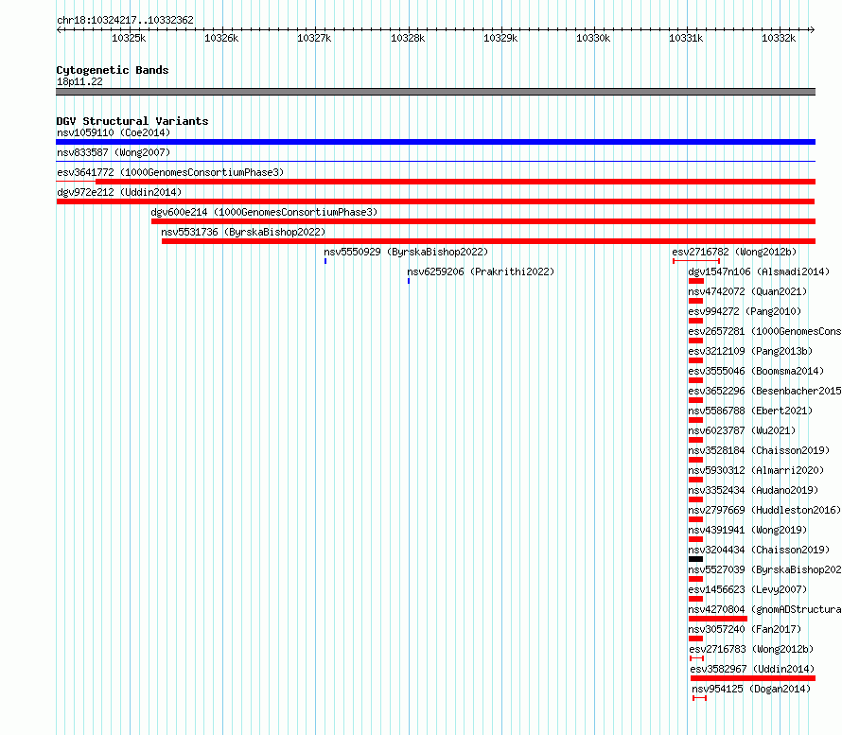Click esv1456623 (Levy2007) label
The height and width of the screenshot is (735, 842).
[747, 589]
